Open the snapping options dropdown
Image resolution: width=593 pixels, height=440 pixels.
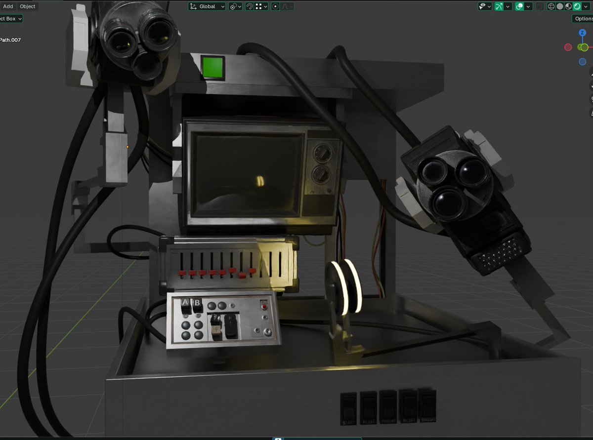261,6
